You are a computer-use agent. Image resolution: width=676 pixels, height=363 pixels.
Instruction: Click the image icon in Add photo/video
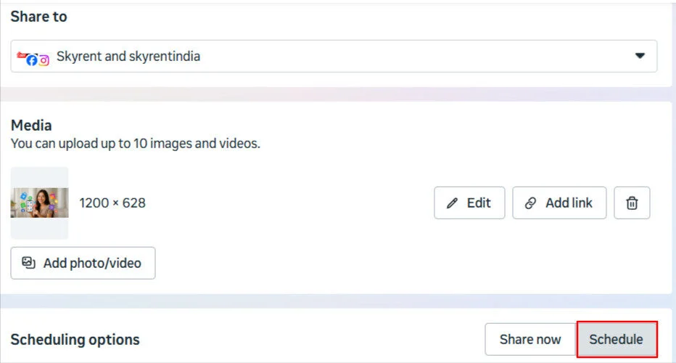28,263
